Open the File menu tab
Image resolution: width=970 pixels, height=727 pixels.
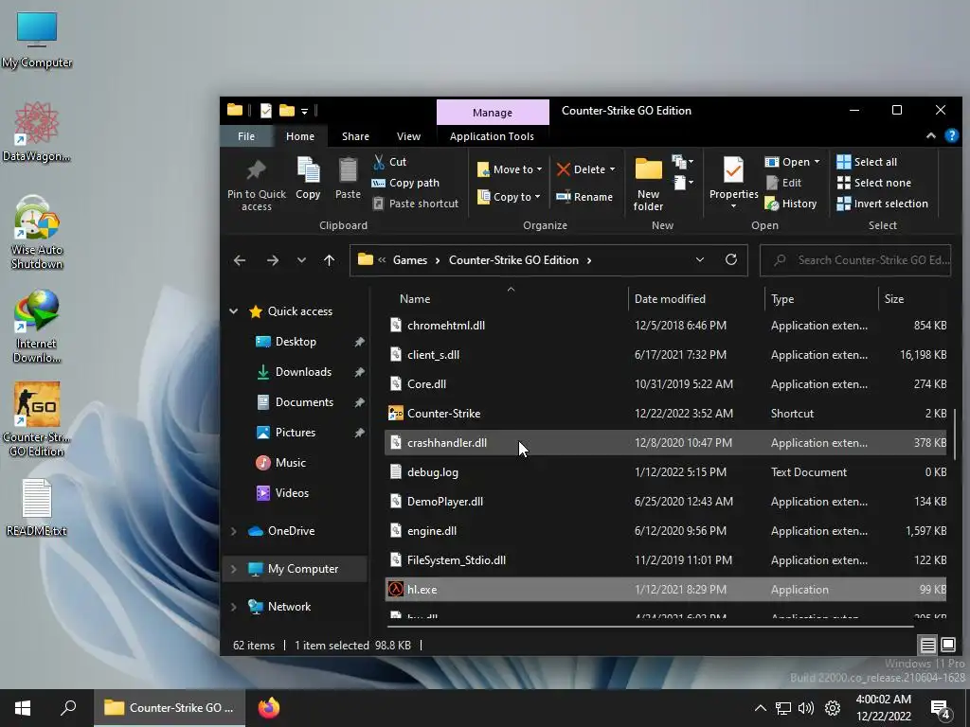246,136
